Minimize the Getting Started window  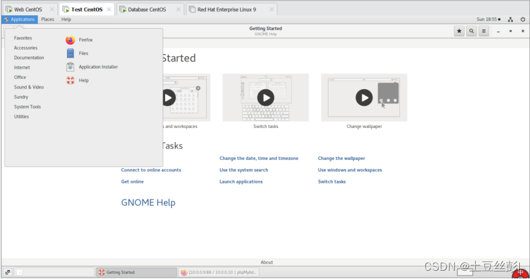[x=498, y=31]
